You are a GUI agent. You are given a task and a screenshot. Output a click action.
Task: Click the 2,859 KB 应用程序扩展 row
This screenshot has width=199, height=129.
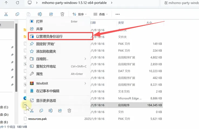tap(127, 64)
